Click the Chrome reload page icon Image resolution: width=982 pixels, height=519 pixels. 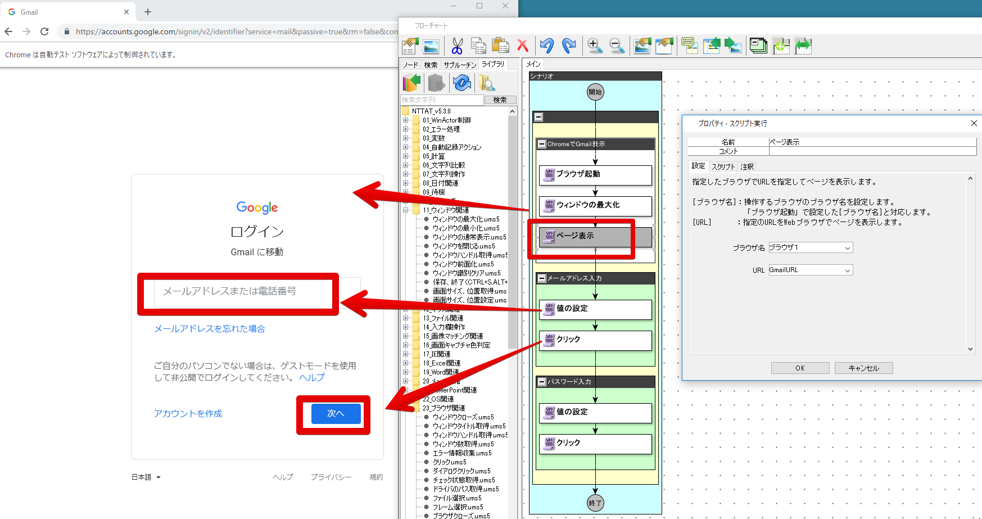pyautogui.click(x=44, y=31)
